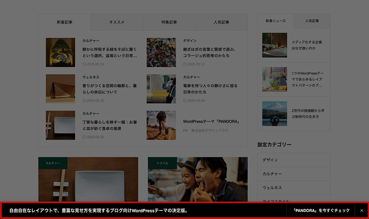Click the カルチャー label above bonsai article

[x=91, y=41]
